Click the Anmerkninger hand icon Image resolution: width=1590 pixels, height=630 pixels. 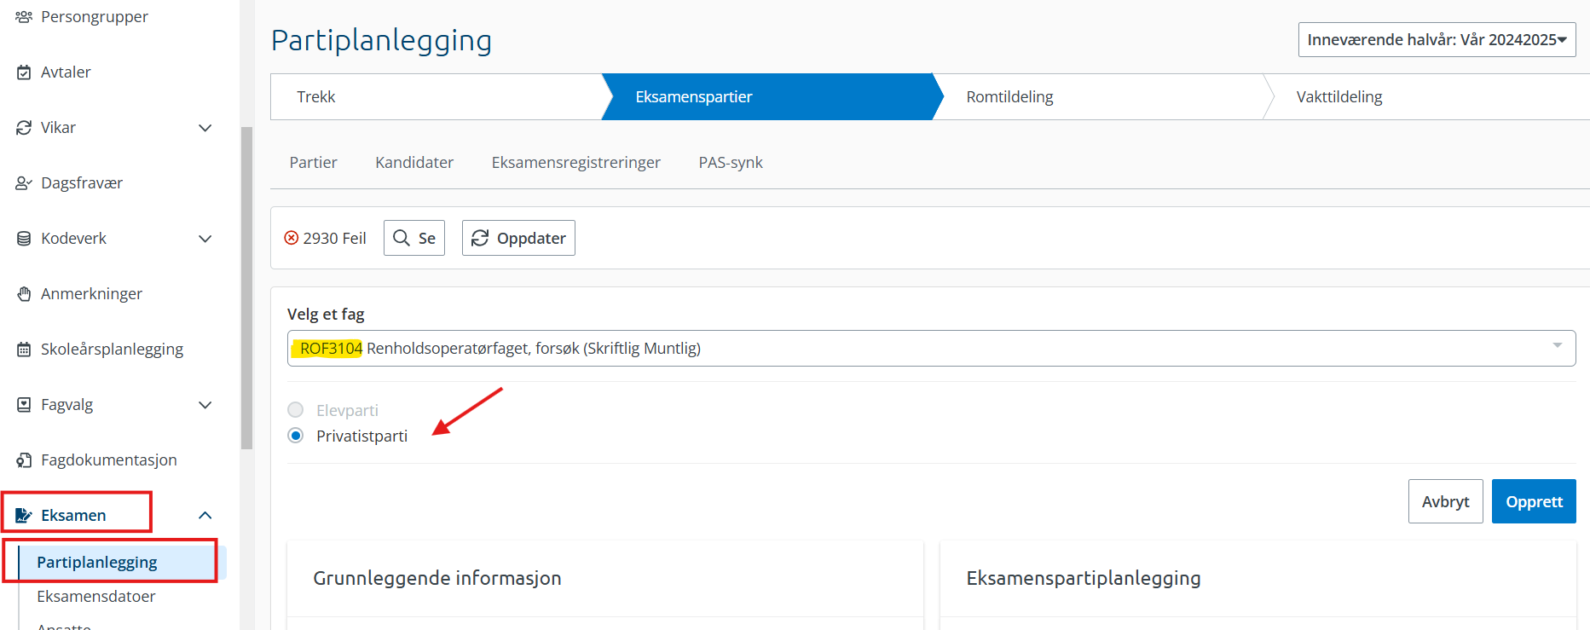(x=24, y=294)
